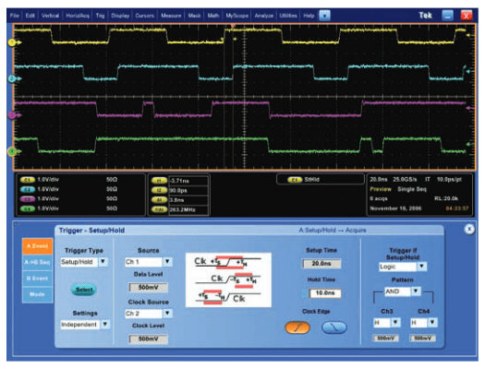Click the cyan channel 2 ground marker
This screenshot has width=485, height=368.
click(12, 78)
